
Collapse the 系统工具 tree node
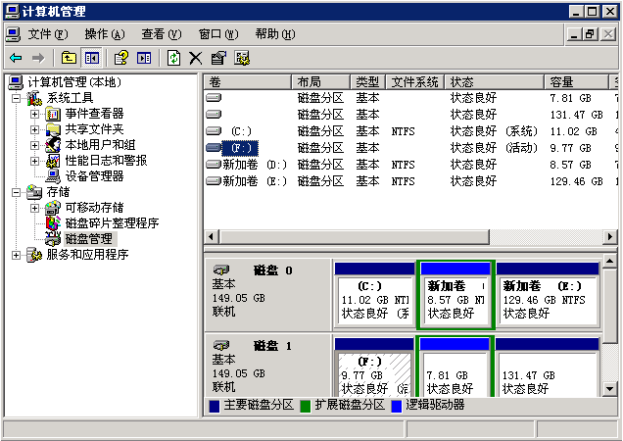click(16, 98)
